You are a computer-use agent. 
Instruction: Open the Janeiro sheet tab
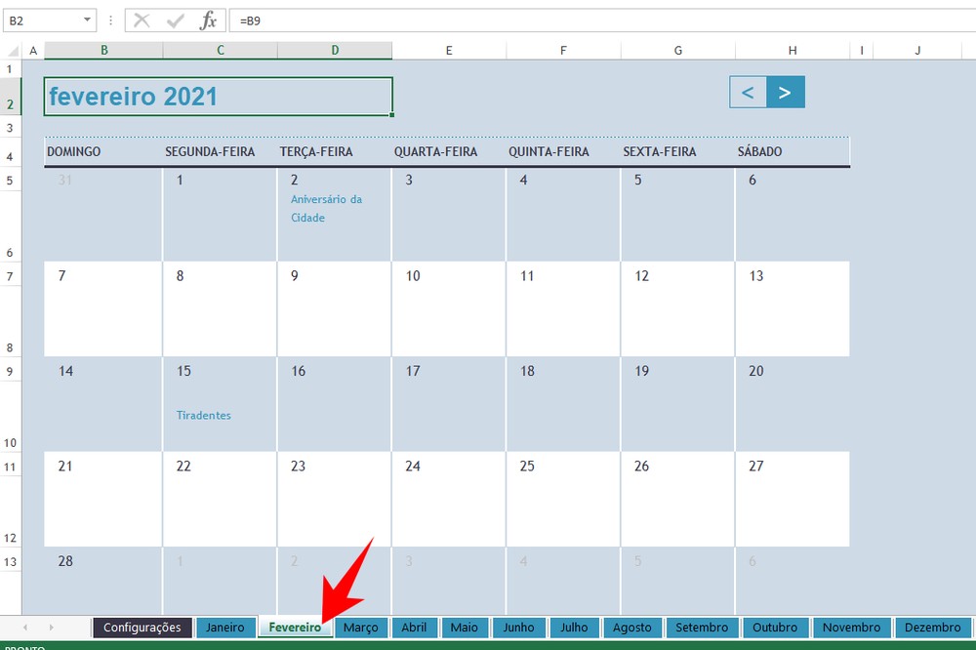(225, 628)
